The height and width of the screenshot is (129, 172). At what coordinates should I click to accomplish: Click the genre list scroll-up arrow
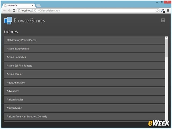pos(166,38)
